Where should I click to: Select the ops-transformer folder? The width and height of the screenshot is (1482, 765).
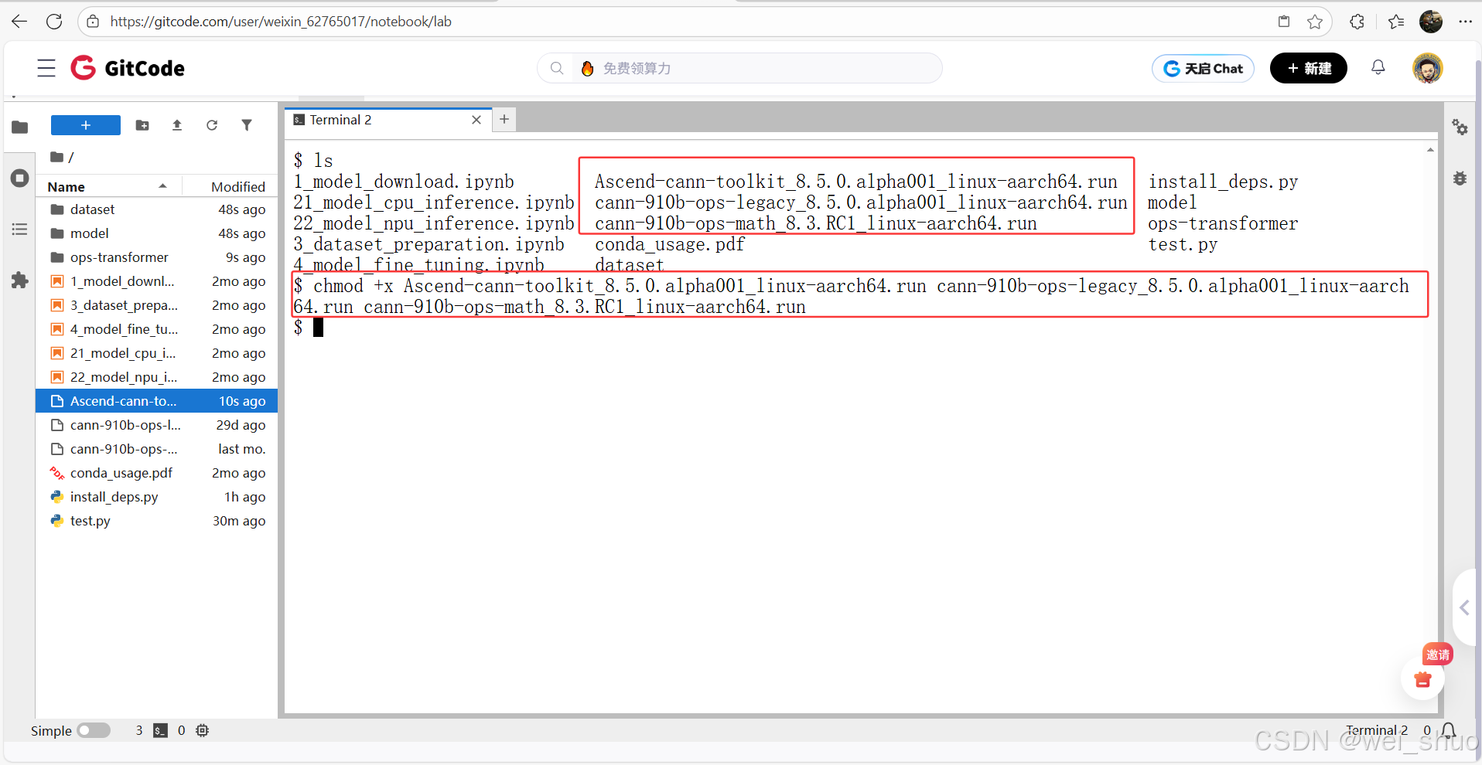click(x=157, y=257)
